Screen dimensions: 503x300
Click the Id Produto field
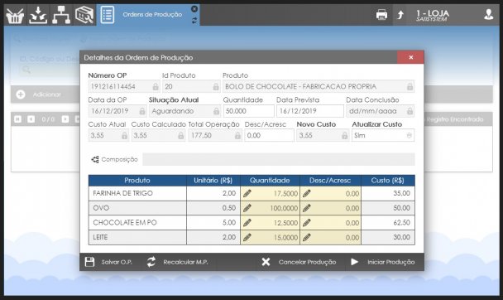point(191,86)
